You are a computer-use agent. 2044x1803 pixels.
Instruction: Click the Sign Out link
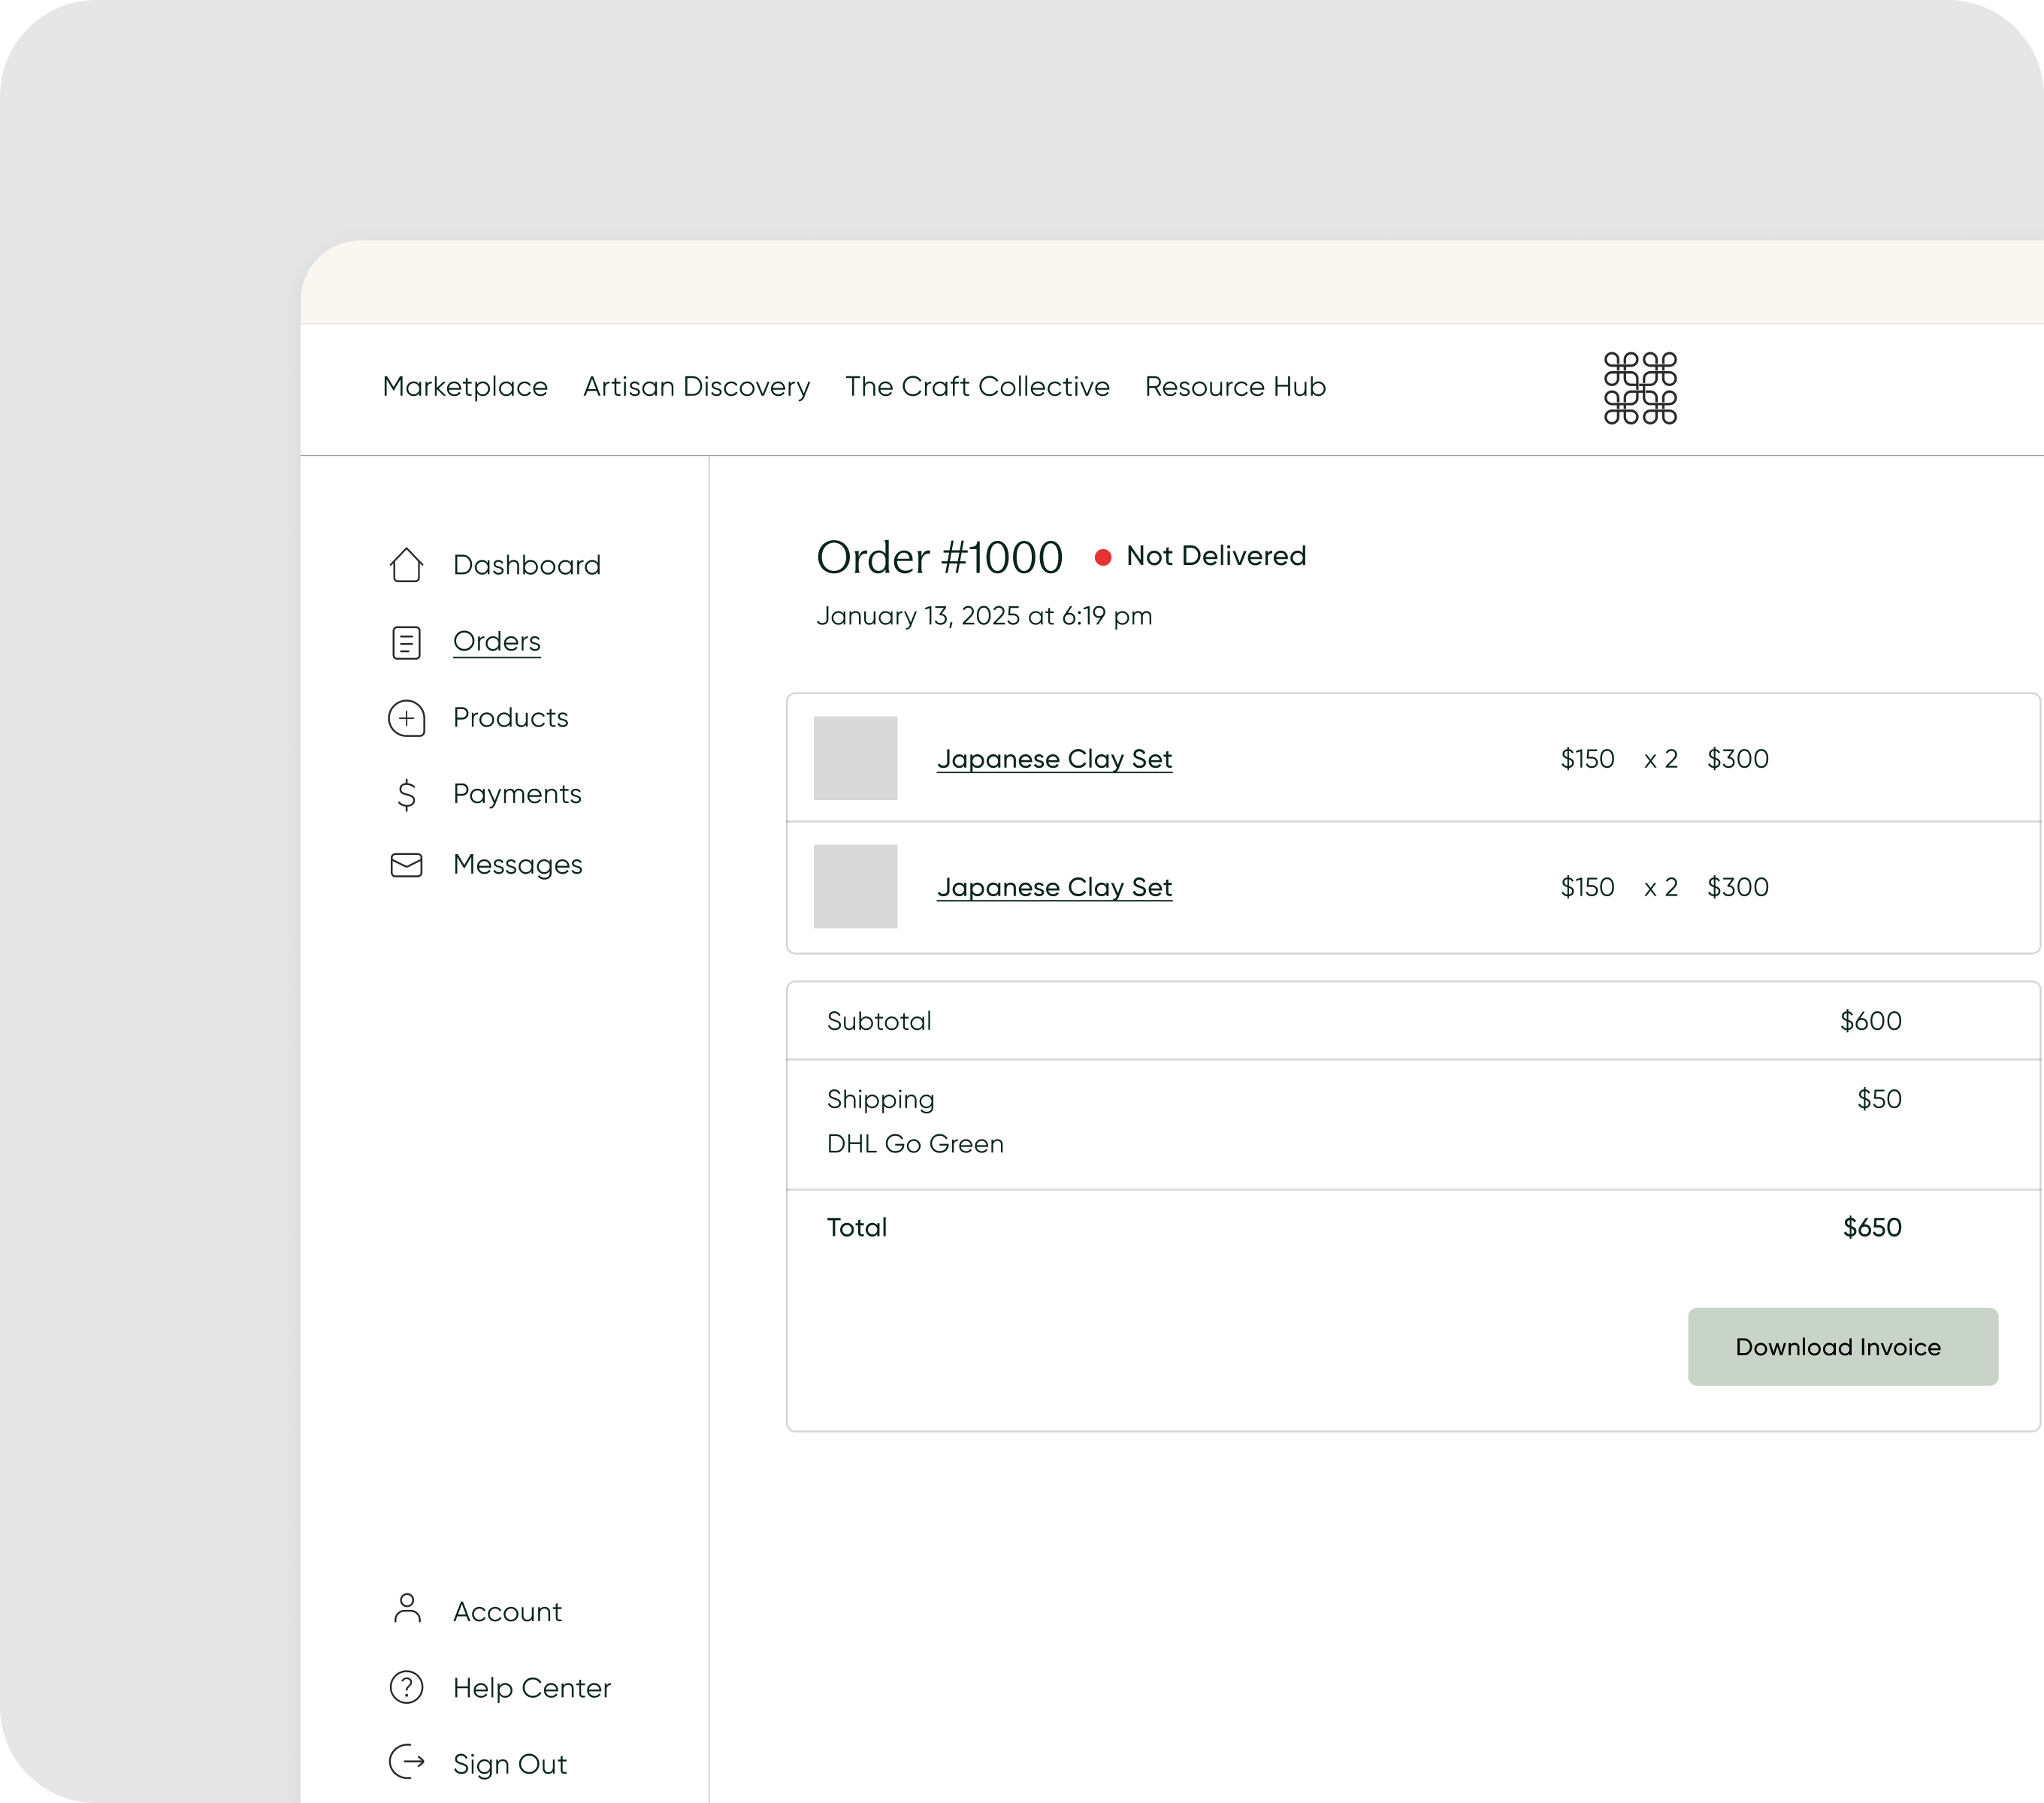point(510,1763)
